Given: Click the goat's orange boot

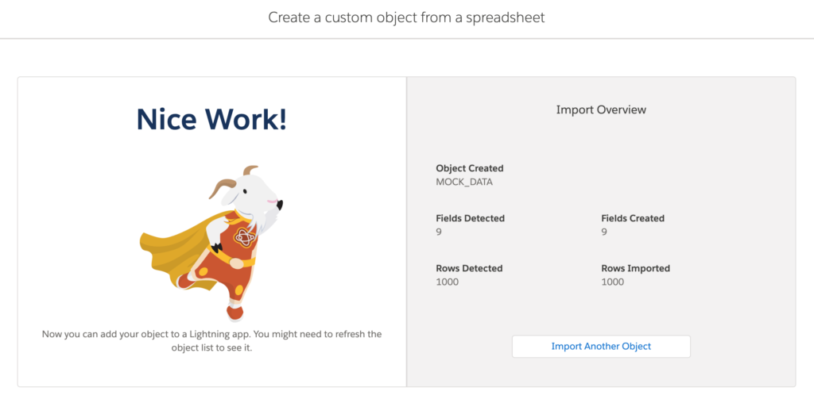Looking at the screenshot, I should tap(235, 313).
